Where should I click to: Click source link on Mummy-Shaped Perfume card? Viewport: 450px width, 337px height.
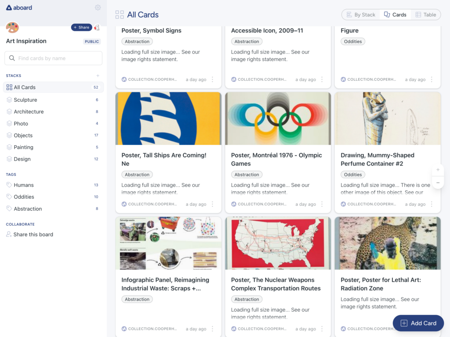(x=369, y=204)
